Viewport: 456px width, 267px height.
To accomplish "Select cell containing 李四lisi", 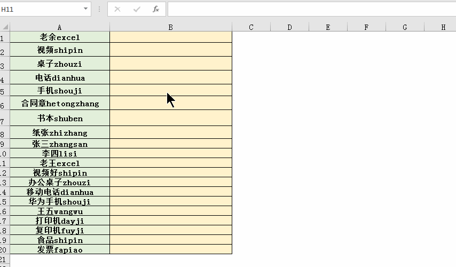I will point(60,153).
